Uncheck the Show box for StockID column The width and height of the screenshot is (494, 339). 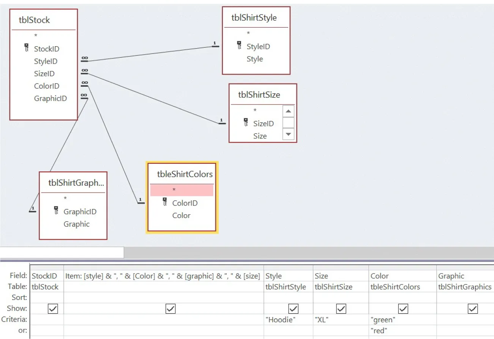pos(53,309)
